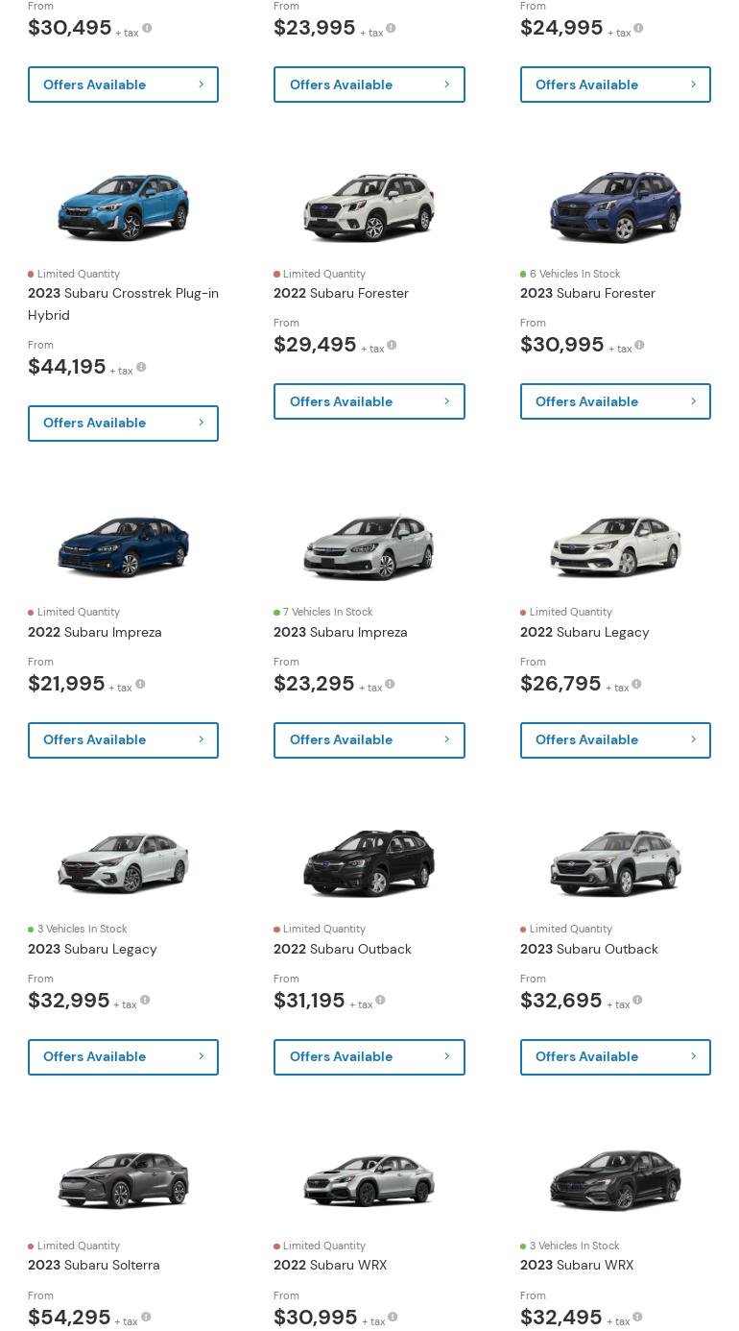
Task: Click info icon beside 2023 Crosstrek Plug-in Hybrid price
Action: click(x=141, y=367)
